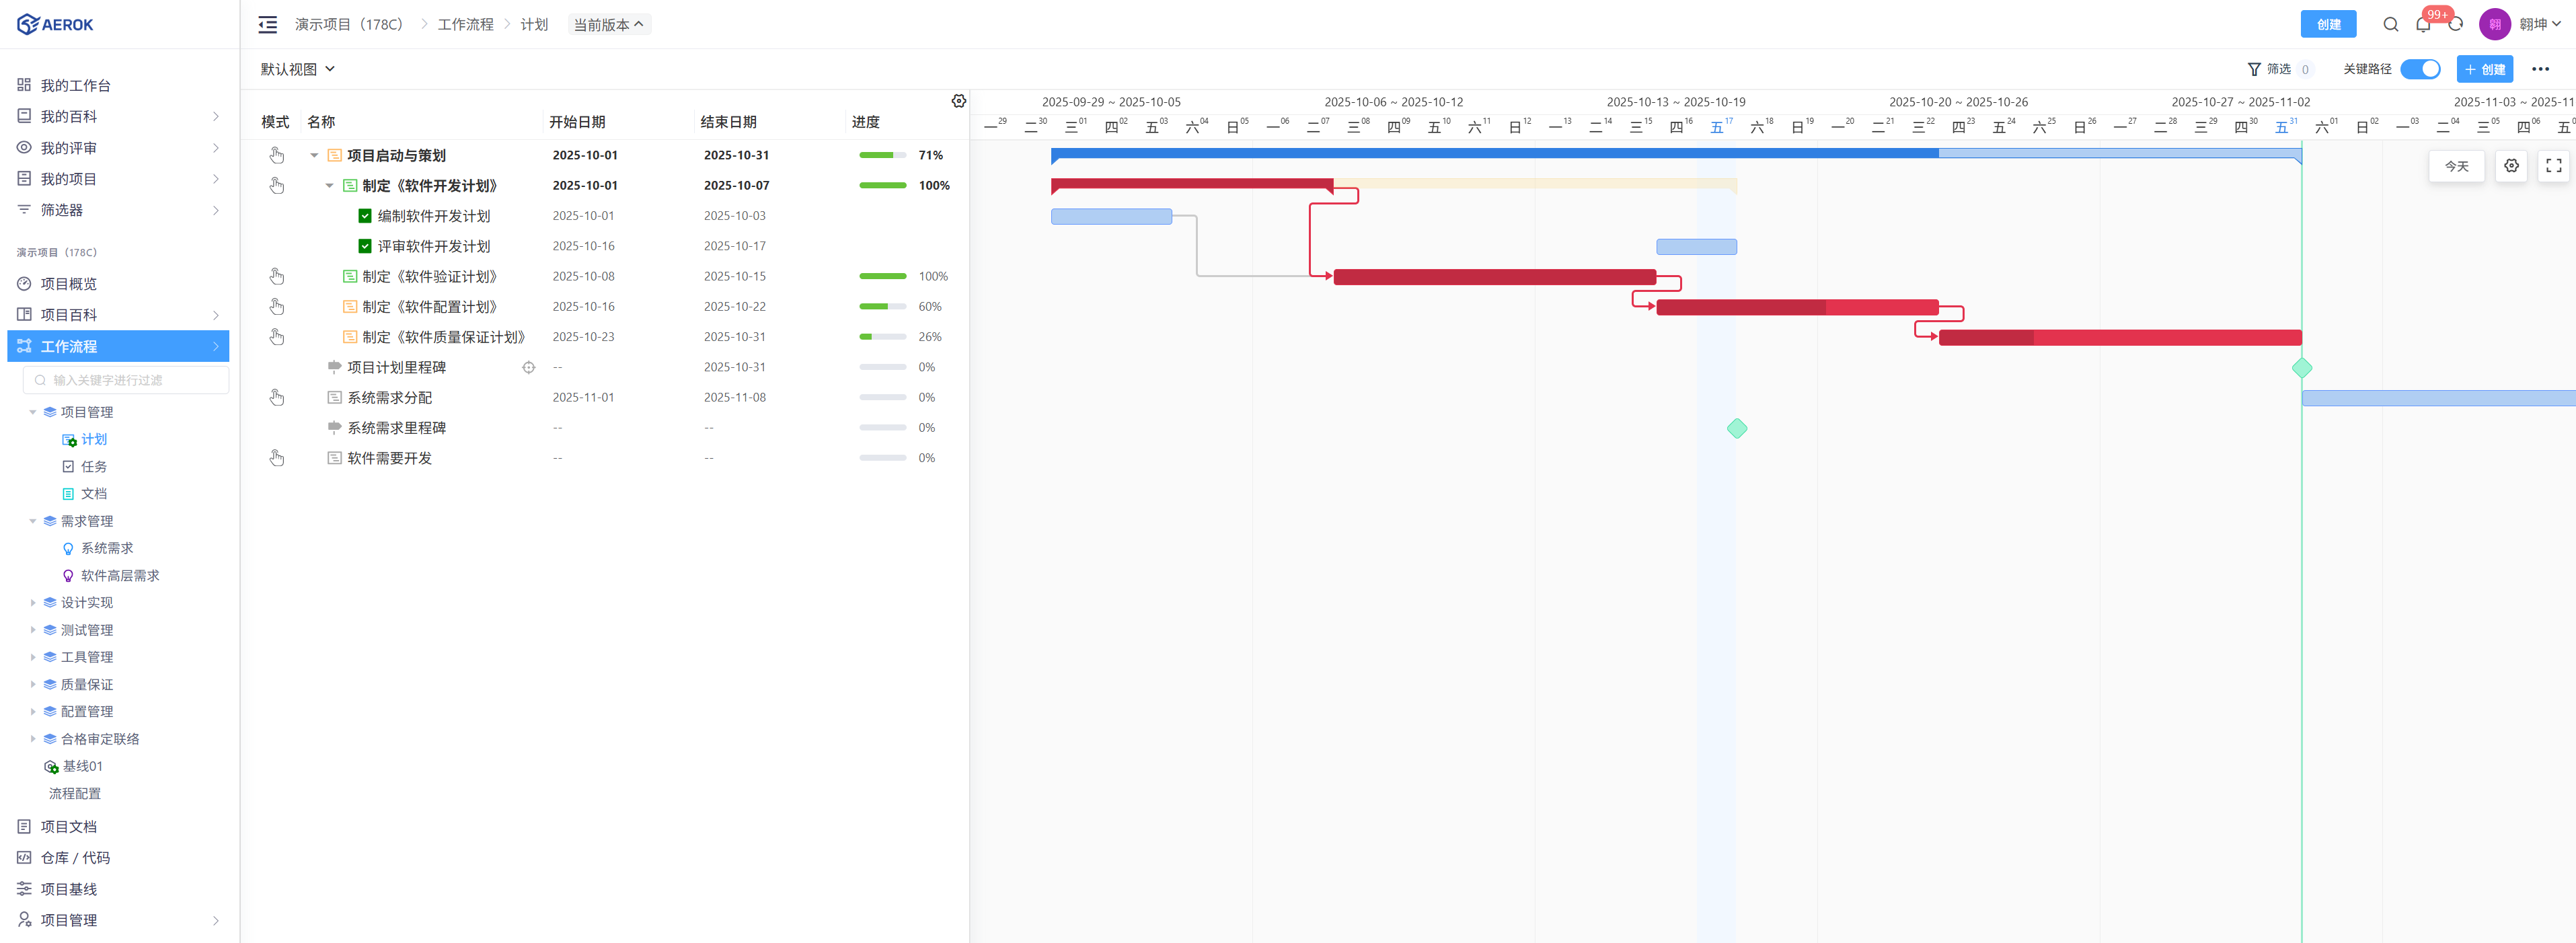Click the mode hand icon for 系统需求分配
This screenshot has height=943, width=2576.
(277, 397)
